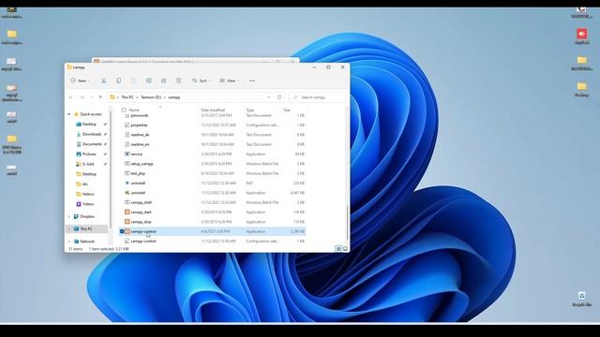Expand the Dropbox tree node
Screen dimensions: 600x337
69,216
